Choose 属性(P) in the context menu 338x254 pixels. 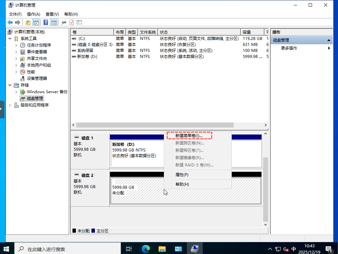pyautogui.click(x=182, y=175)
